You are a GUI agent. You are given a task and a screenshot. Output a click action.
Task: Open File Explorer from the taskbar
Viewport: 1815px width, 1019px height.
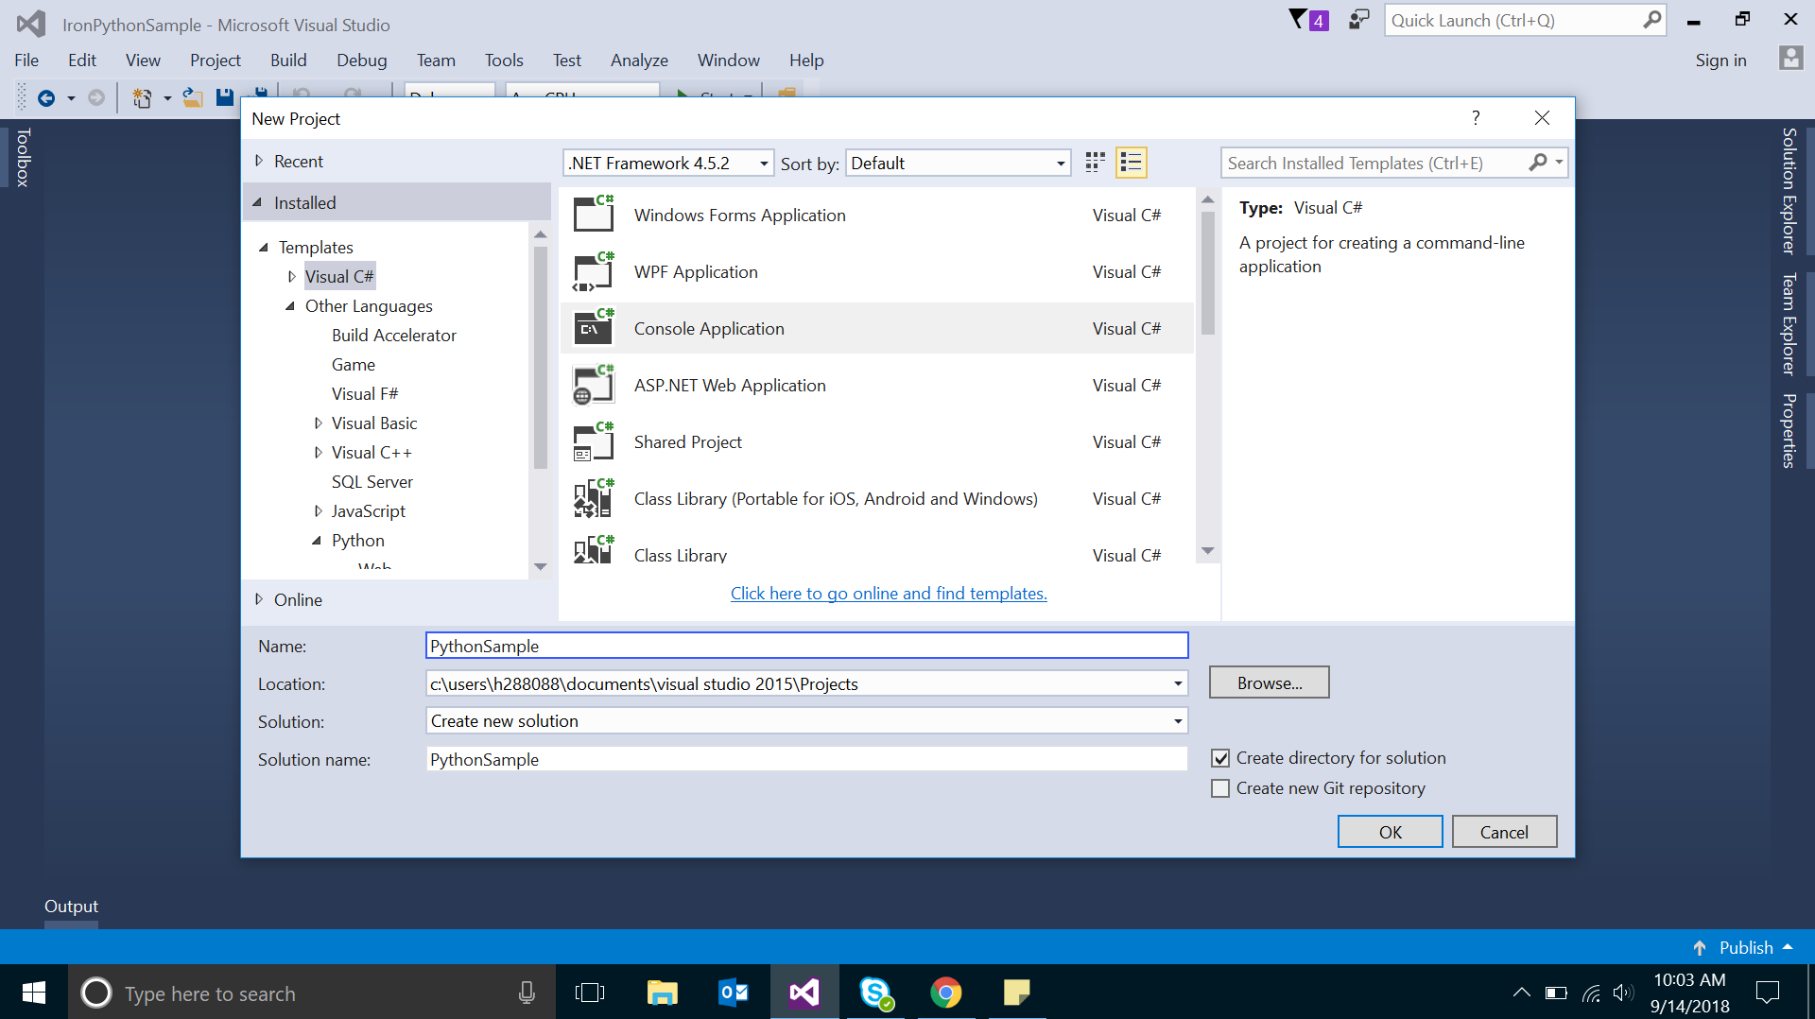click(662, 993)
